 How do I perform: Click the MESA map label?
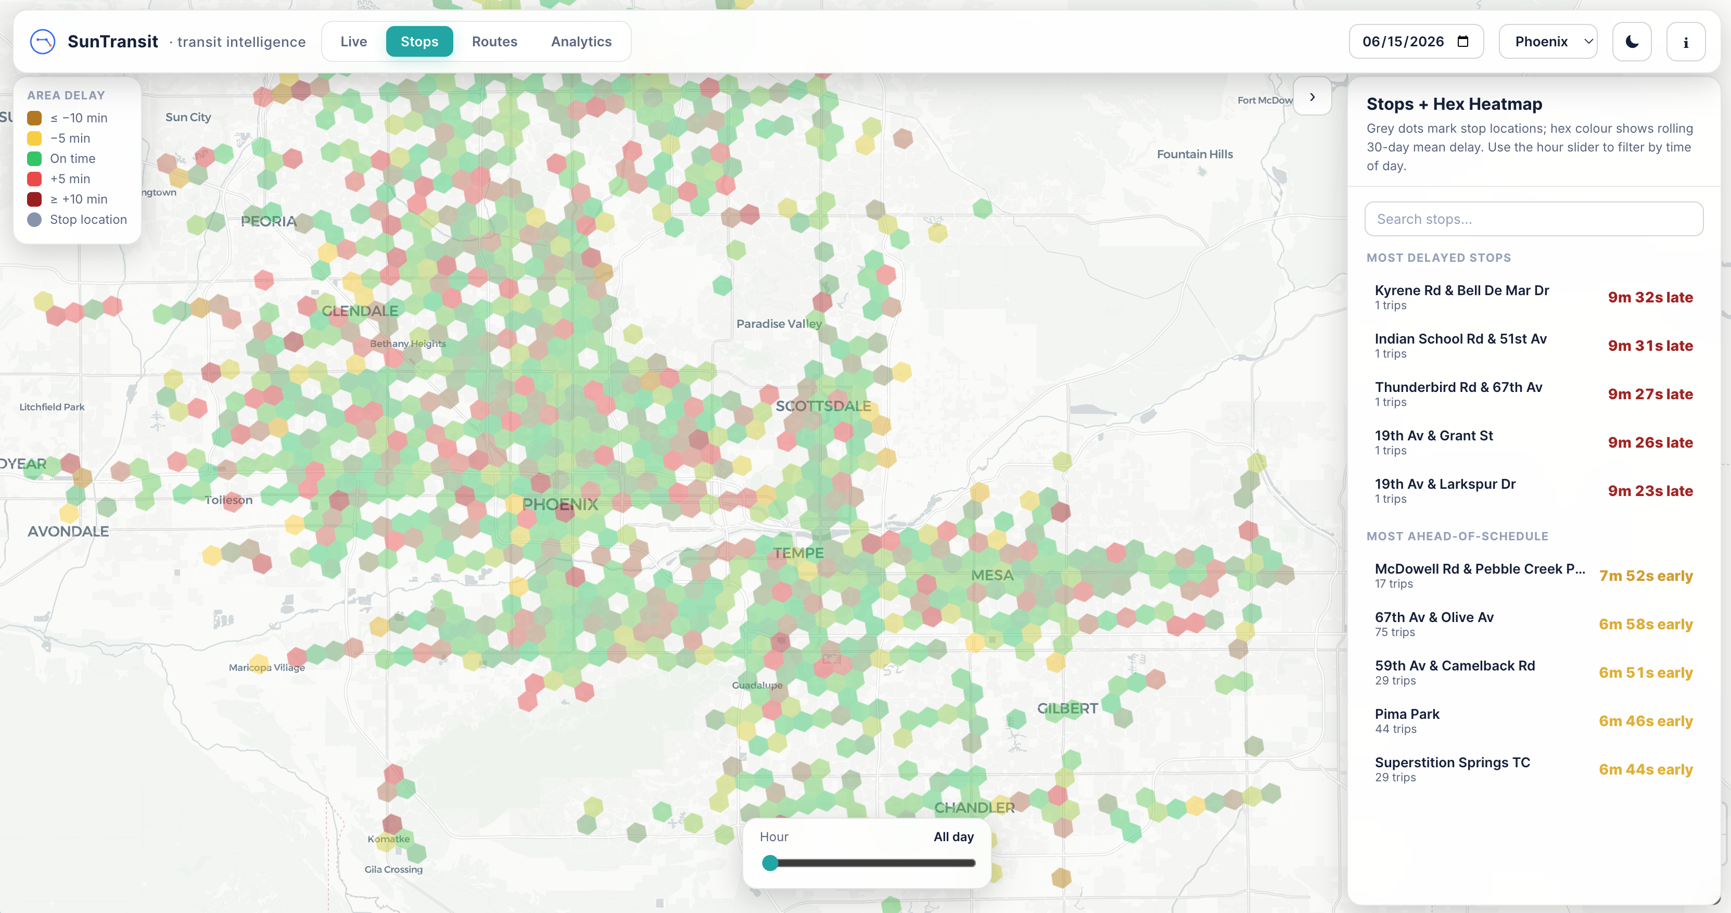(992, 575)
